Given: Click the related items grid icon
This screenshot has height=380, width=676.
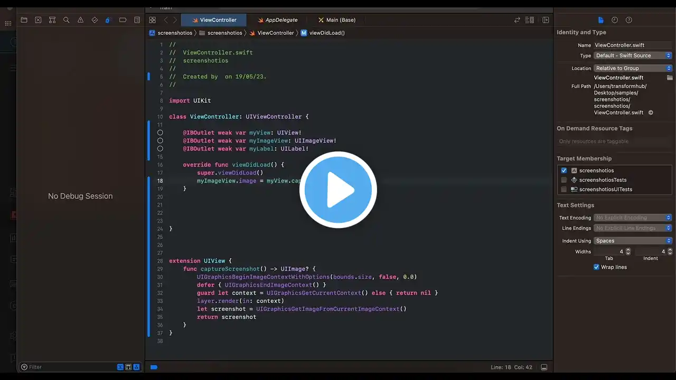Looking at the screenshot, I should pyautogui.click(x=152, y=20).
